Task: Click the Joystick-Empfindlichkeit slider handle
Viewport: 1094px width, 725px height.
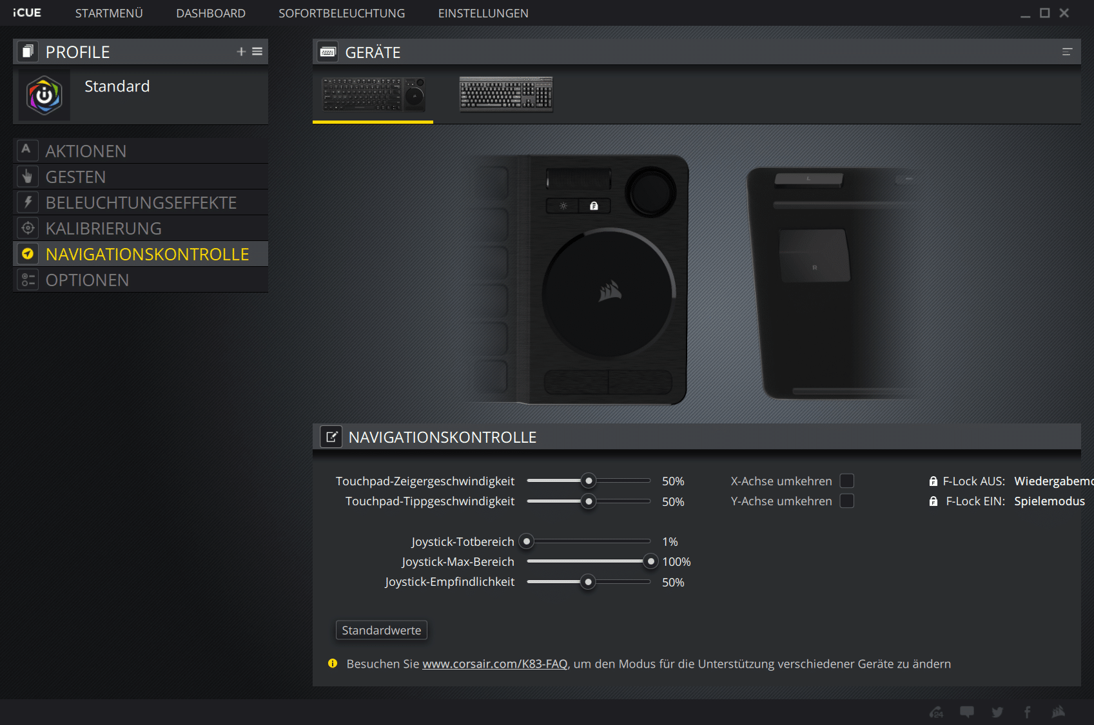Action: [x=588, y=582]
